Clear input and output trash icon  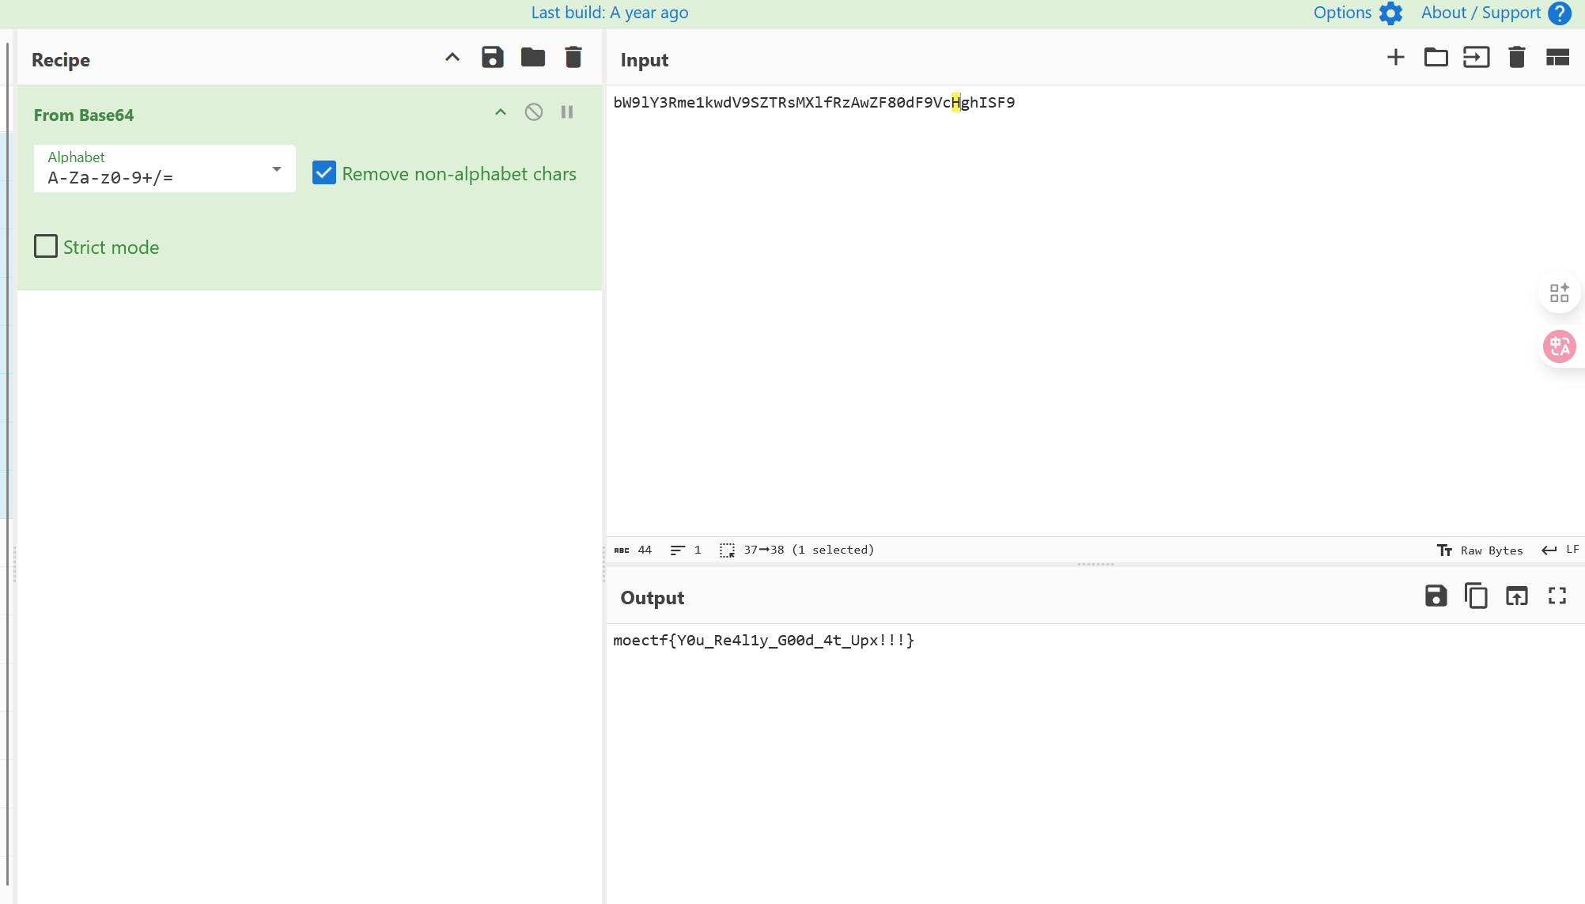coord(1516,57)
